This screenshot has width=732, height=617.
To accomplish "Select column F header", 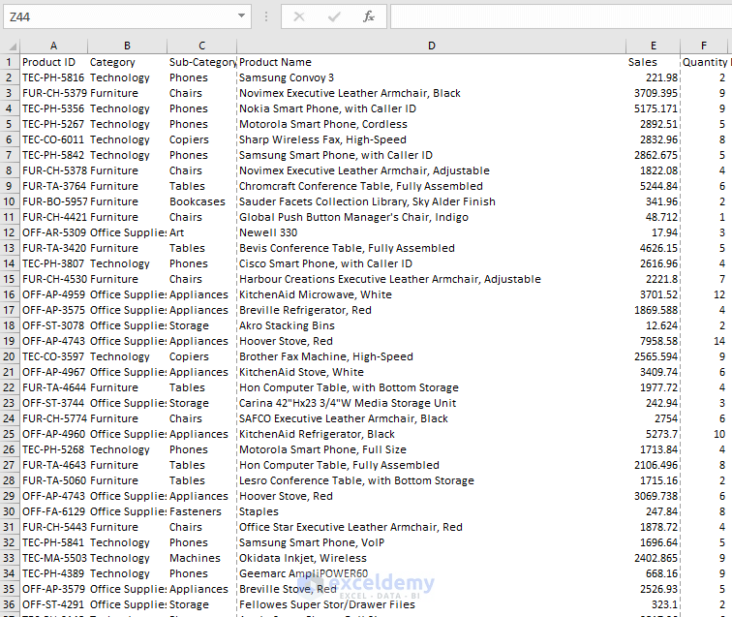I will click(704, 46).
